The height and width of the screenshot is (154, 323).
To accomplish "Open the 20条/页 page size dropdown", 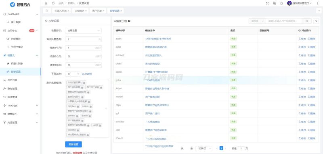I will click(x=203, y=148).
